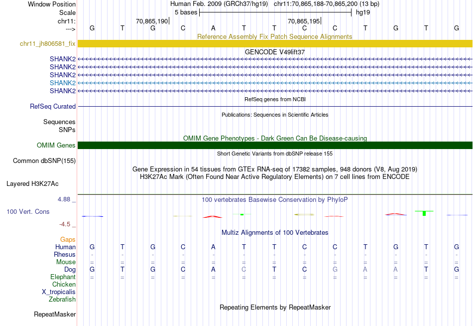Image resolution: width=473 pixels, height=326 pixels.
Task: Click the tall green PhyloP conservation bar
Action: [424, 213]
